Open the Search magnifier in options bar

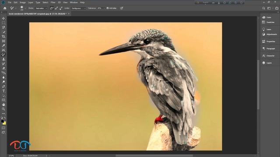pyautogui.click(x=264, y=8)
